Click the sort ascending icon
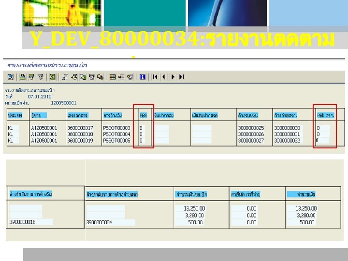The image size is (348, 261). click(22, 77)
